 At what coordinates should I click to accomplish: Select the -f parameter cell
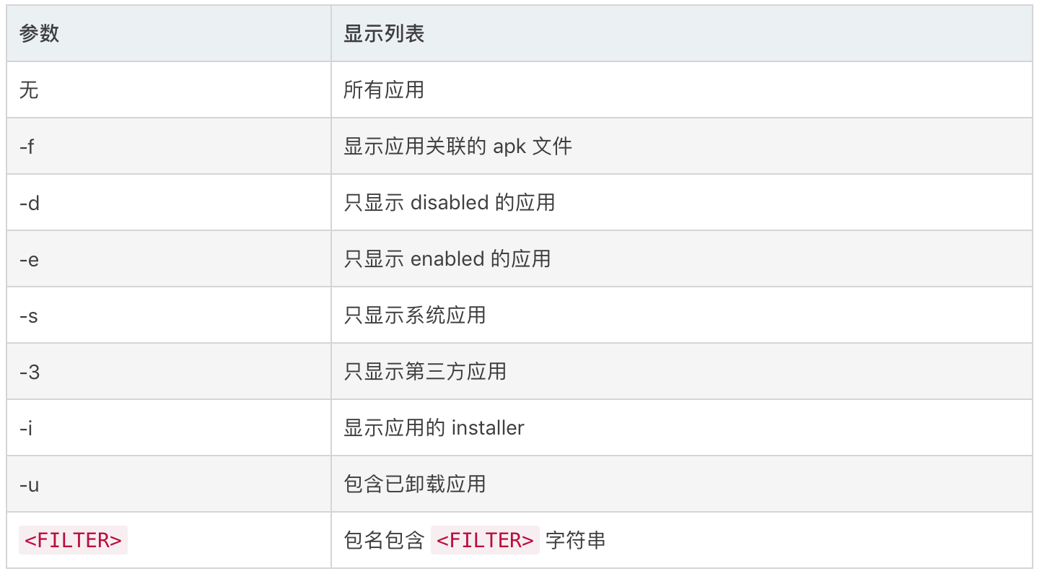[169, 146]
